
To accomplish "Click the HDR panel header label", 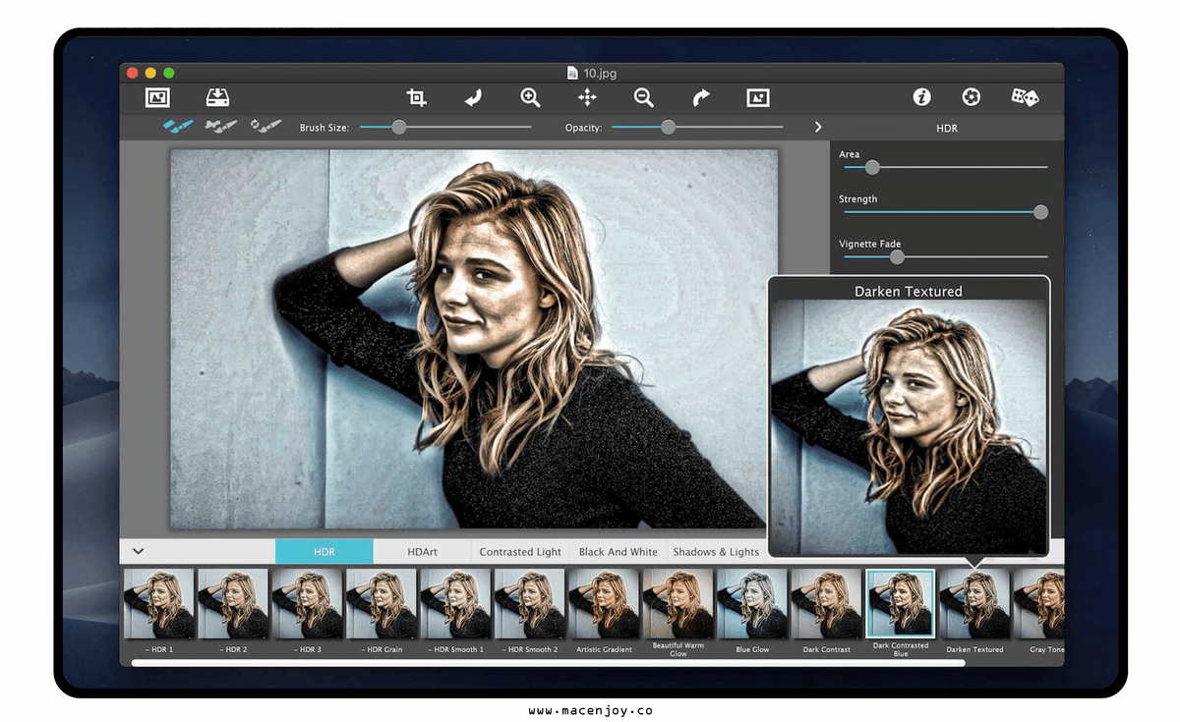I will coord(946,128).
